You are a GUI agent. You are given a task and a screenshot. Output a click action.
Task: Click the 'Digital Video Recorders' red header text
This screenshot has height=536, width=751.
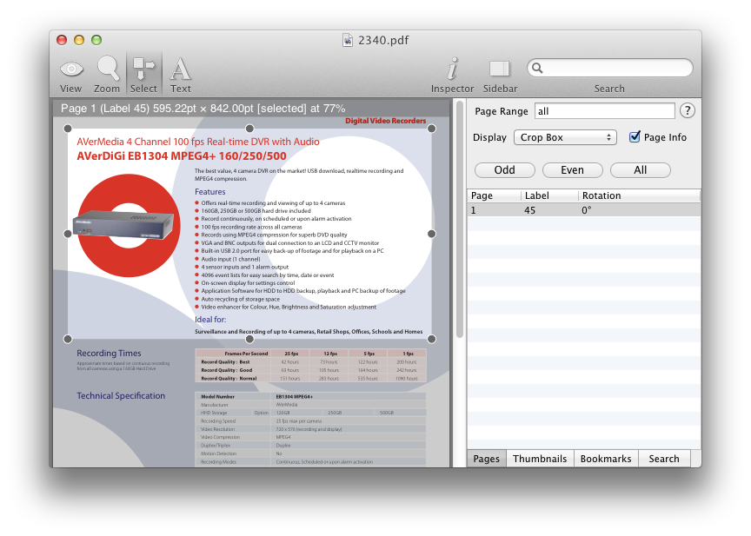386,121
